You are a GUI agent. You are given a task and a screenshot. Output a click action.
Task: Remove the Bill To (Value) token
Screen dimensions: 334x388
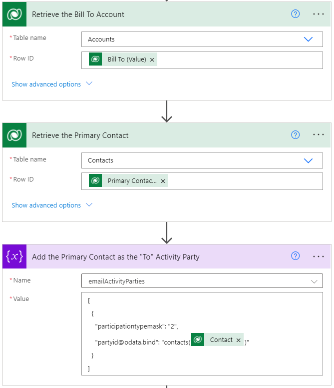[x=152, y=59]
